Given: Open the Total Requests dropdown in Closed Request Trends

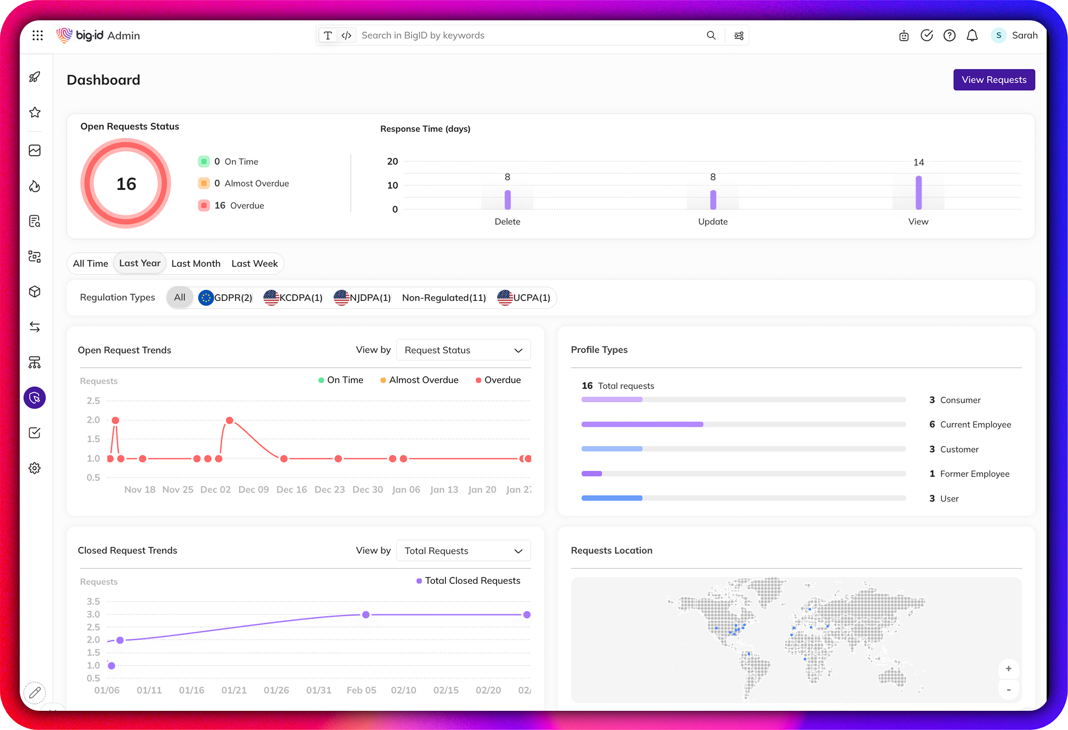Looking at the screenshot, I should tap(463, 550).
